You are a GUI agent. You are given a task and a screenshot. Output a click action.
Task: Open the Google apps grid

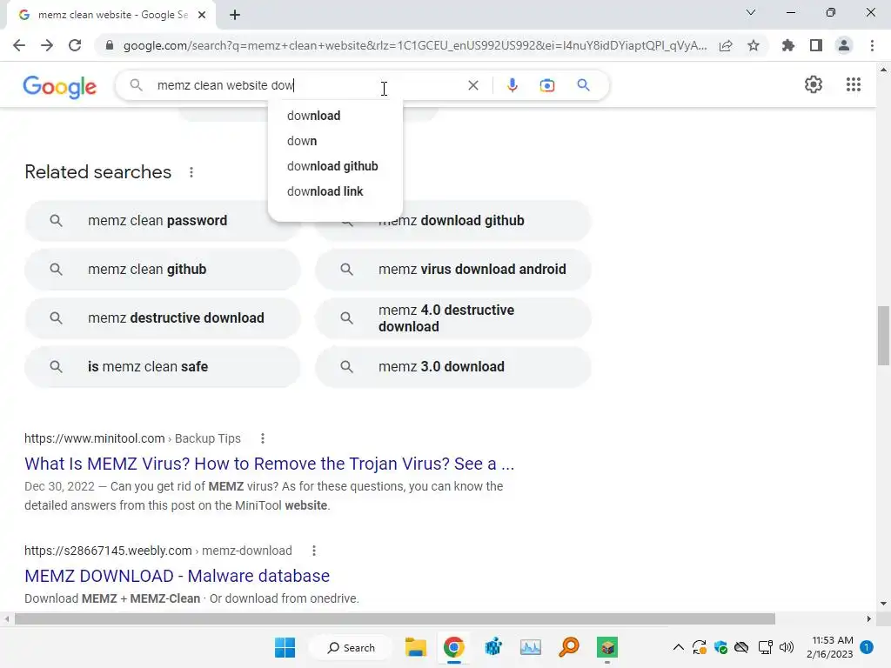[854, 84]
